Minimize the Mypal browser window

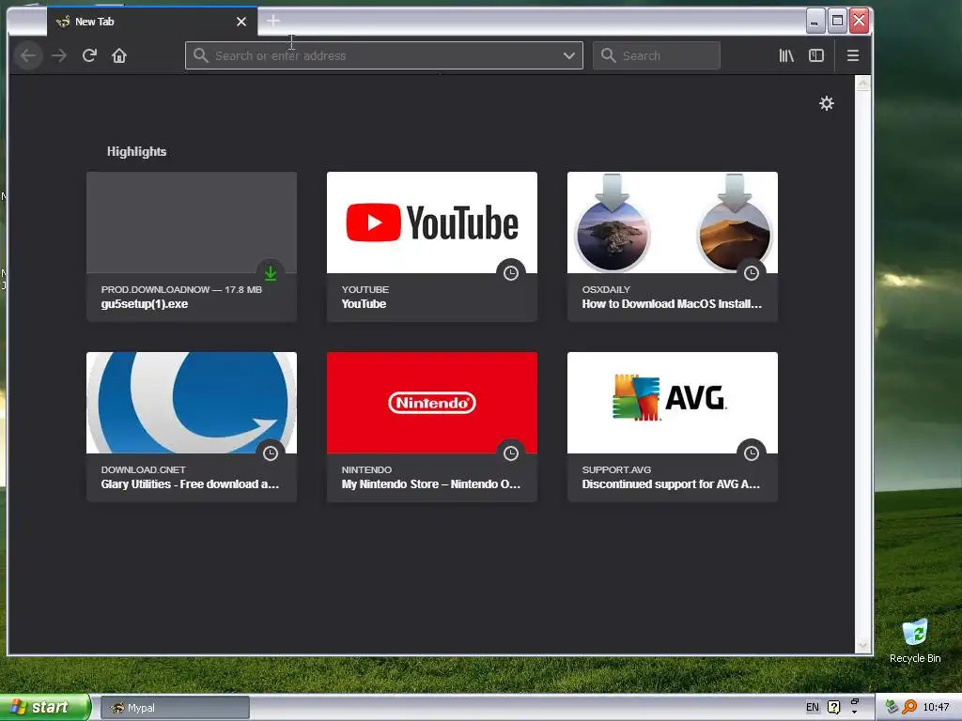tap(815, 22)
